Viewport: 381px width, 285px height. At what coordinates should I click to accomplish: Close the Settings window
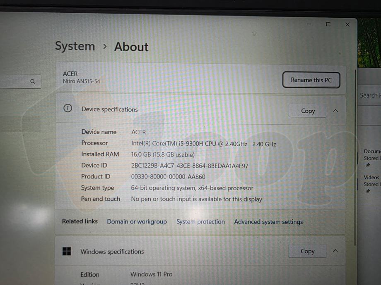tap(347, 24)
